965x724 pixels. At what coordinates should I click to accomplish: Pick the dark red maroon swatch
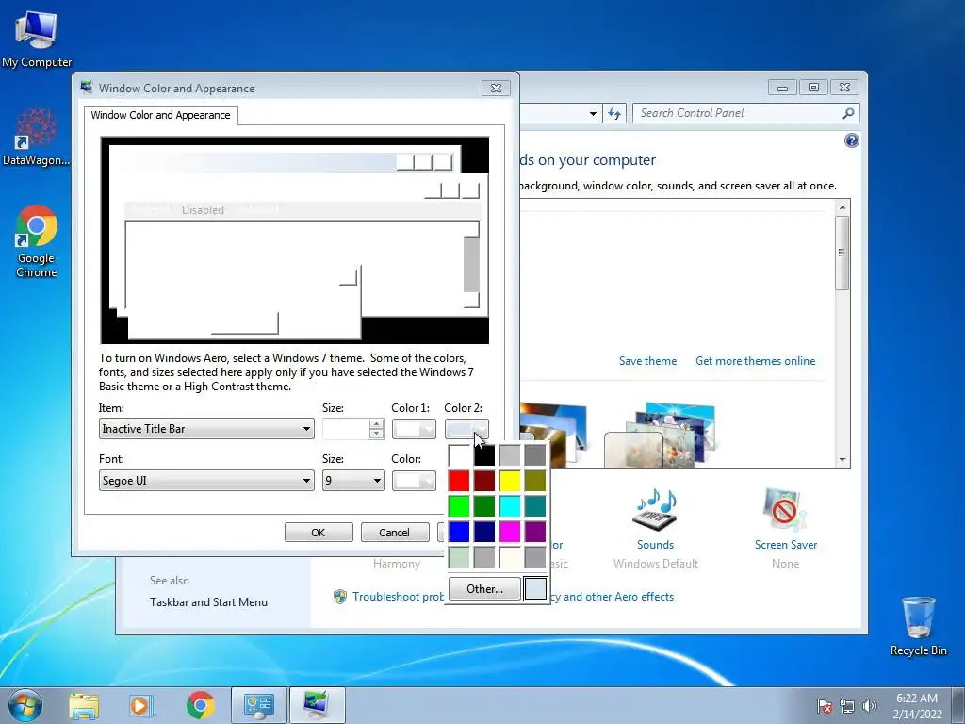click(x=484, y=481)
